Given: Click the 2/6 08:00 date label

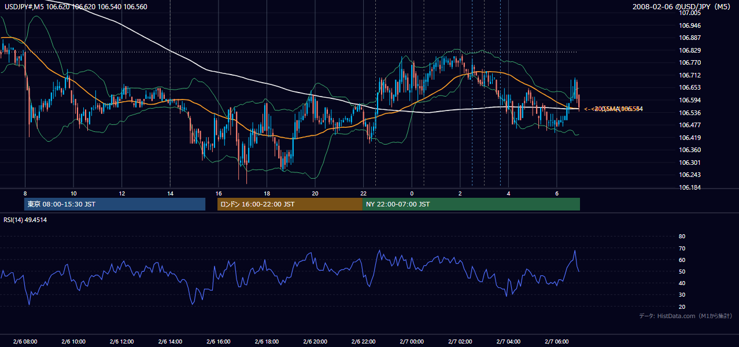Looking at the screenshot, I should tap(25, 341).
